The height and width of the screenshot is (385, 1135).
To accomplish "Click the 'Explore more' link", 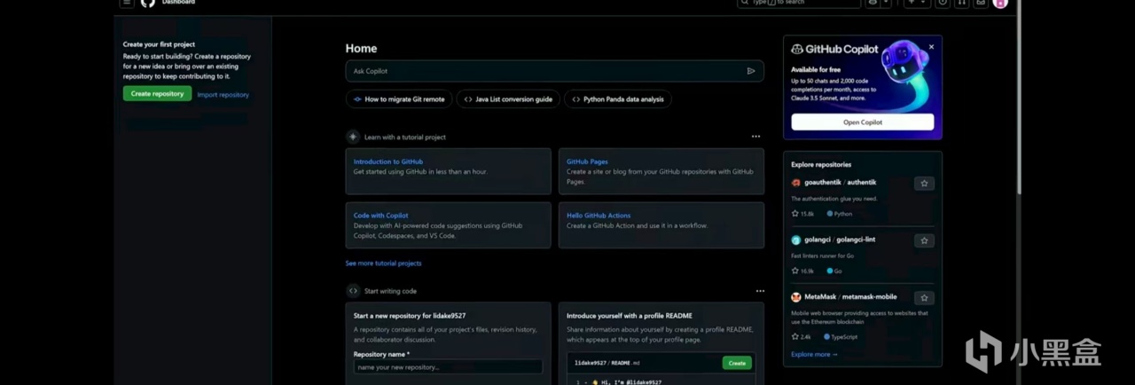I will [x=814, y=355].
